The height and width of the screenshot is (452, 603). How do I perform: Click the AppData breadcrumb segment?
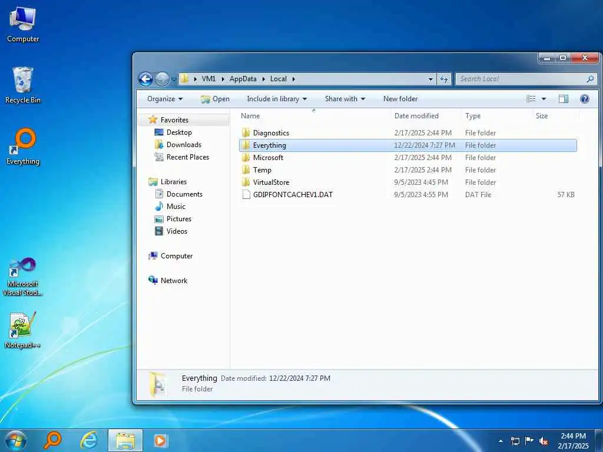pos(243,79)
